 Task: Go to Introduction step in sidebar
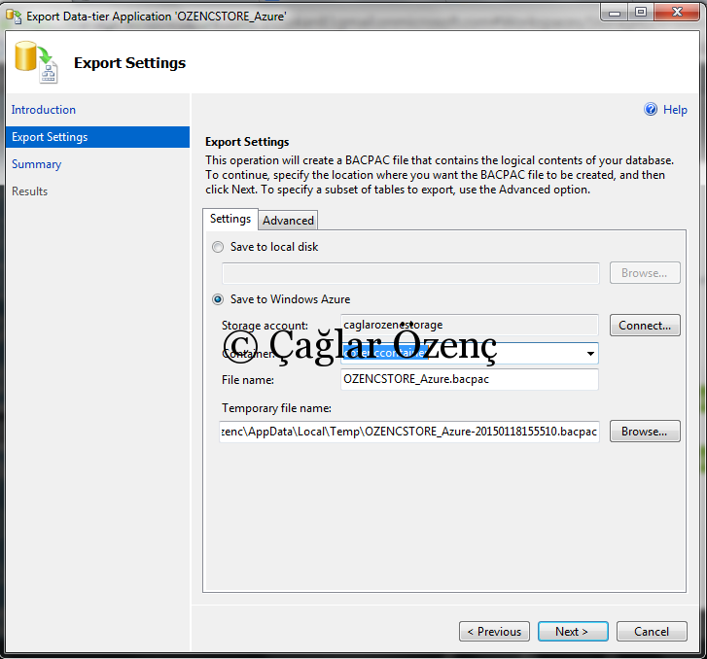(x=44, y=110)
